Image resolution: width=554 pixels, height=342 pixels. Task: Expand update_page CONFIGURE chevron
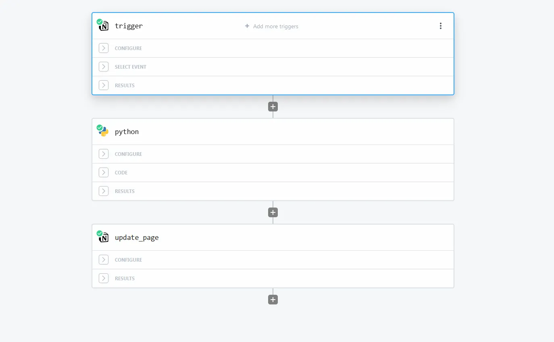(104, 260)
